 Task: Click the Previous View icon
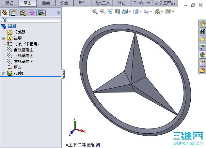point(110,11)
